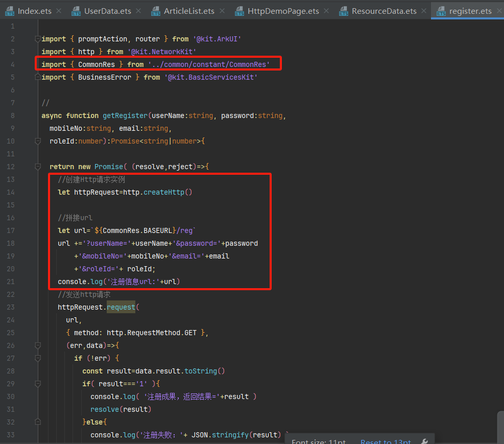
Task: Click the ETS file icon on ResourceData.ets tab
Action: click(344, 11)
